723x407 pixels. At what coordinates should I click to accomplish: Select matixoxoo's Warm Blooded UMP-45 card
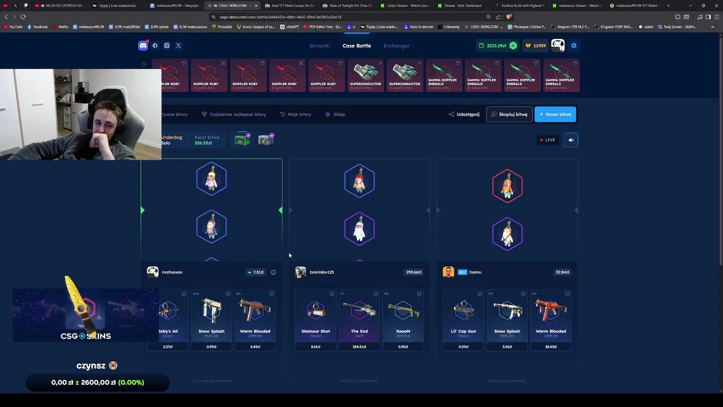[255, 320]
